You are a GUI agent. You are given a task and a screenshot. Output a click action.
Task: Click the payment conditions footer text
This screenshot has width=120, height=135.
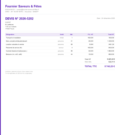coord(19,72)
